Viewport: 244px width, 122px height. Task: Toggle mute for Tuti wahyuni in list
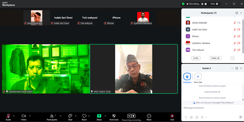click(234, 50)
